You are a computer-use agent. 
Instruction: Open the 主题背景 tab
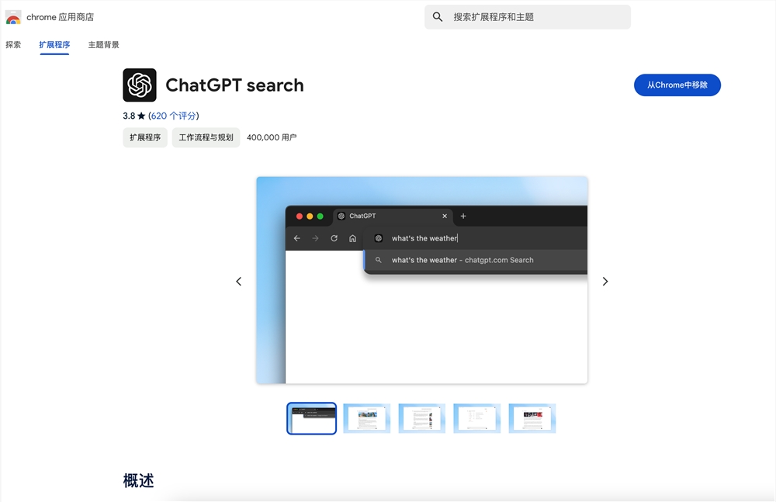103,44
